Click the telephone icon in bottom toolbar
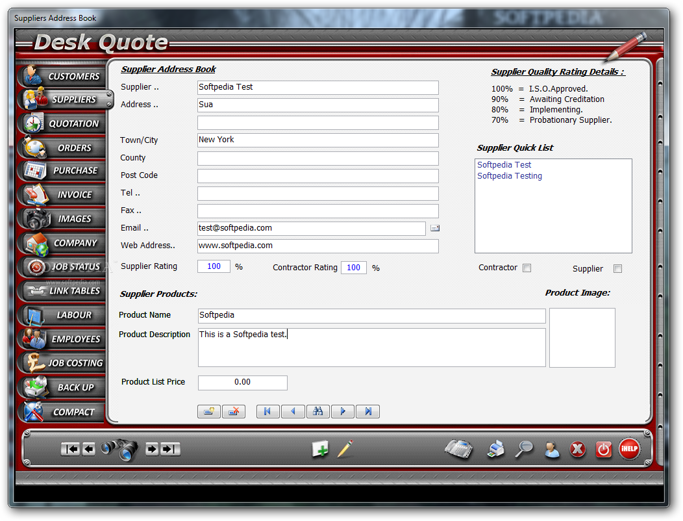683x521 pixels. click(x=459, y=449)
